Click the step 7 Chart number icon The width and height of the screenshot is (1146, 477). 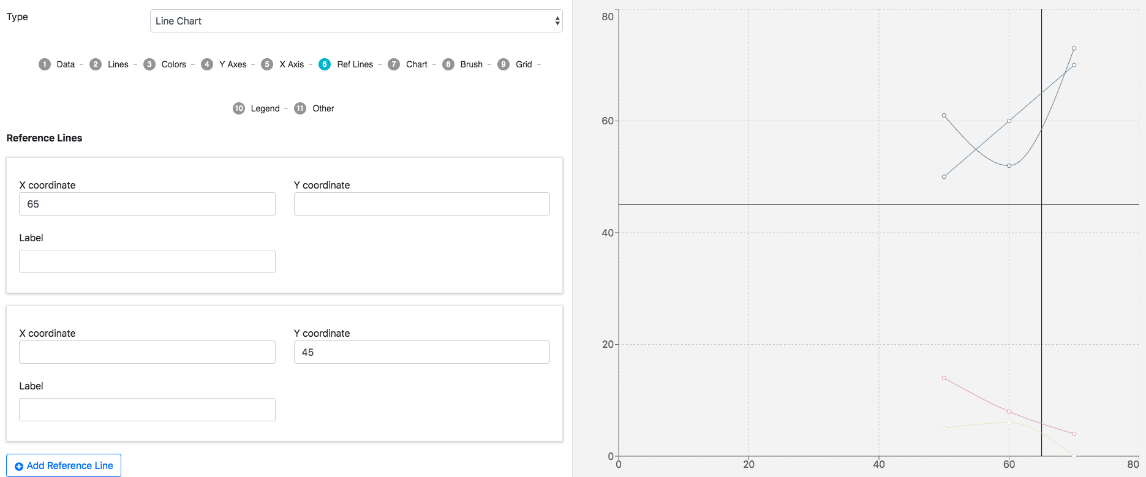(x=394, y=64)
